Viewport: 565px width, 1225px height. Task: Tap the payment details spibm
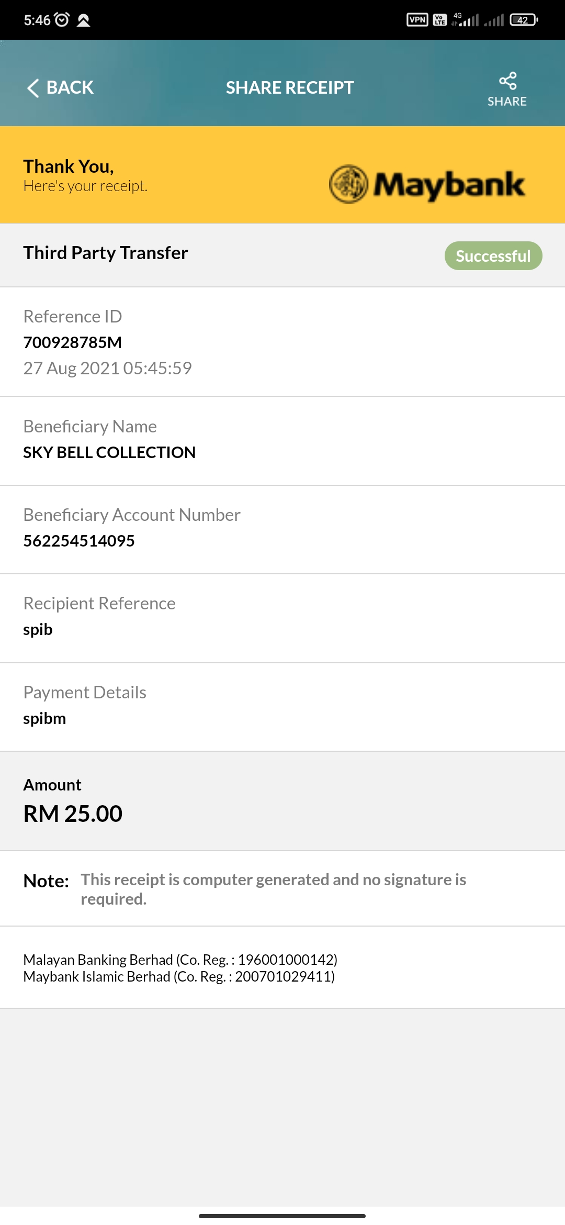click(44, 719)
